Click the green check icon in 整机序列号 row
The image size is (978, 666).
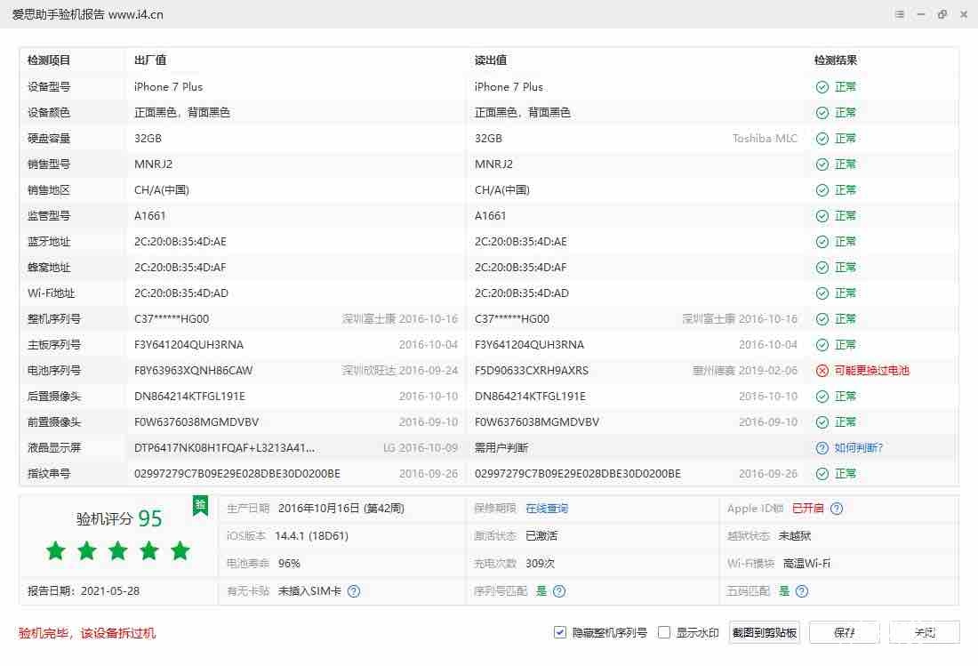click(x=822, y=318)
